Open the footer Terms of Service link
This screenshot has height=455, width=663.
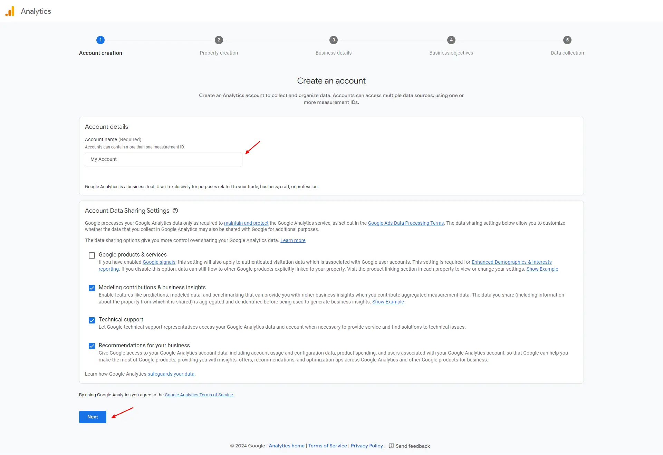[x=328, y=446]
